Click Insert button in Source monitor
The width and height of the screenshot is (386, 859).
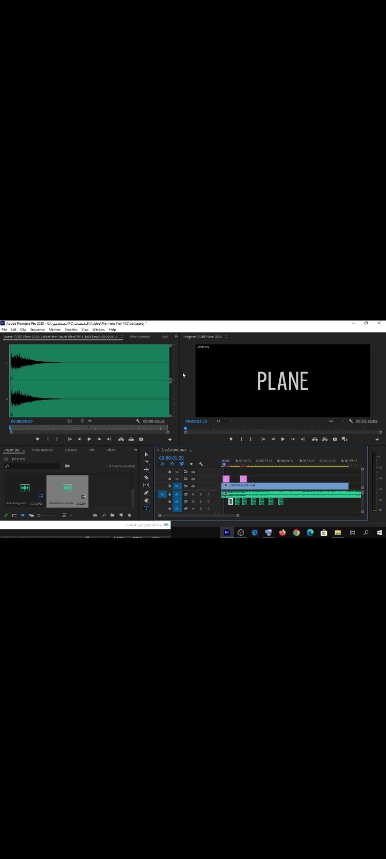point(121,439)
